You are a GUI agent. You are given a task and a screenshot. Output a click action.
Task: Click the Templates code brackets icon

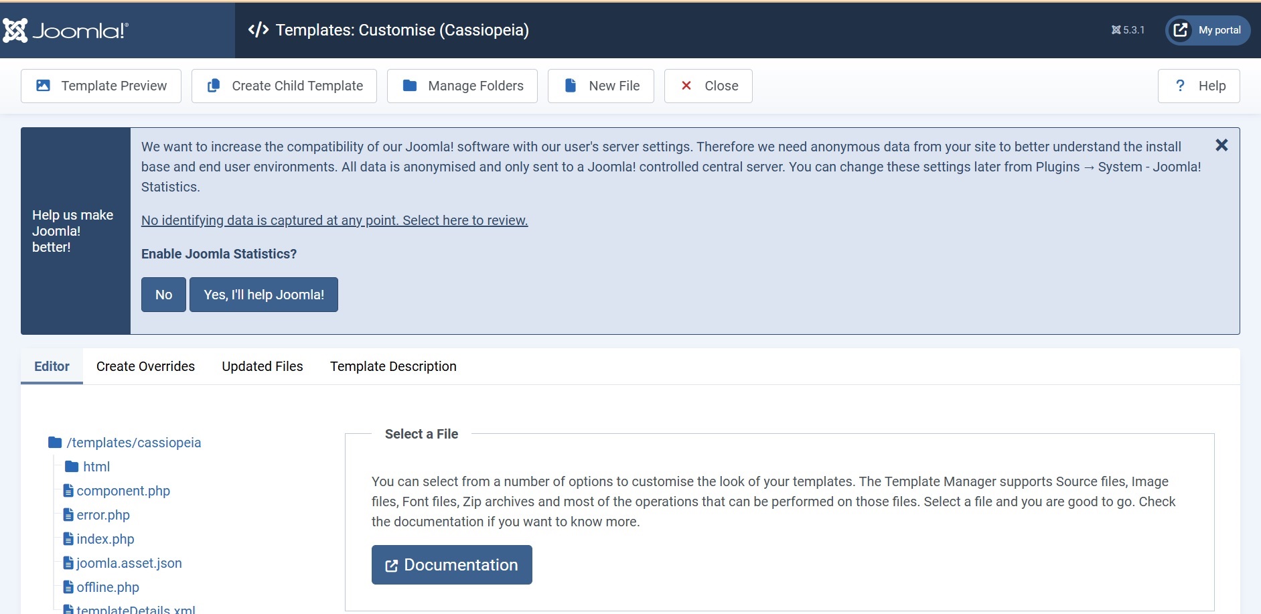258,29
